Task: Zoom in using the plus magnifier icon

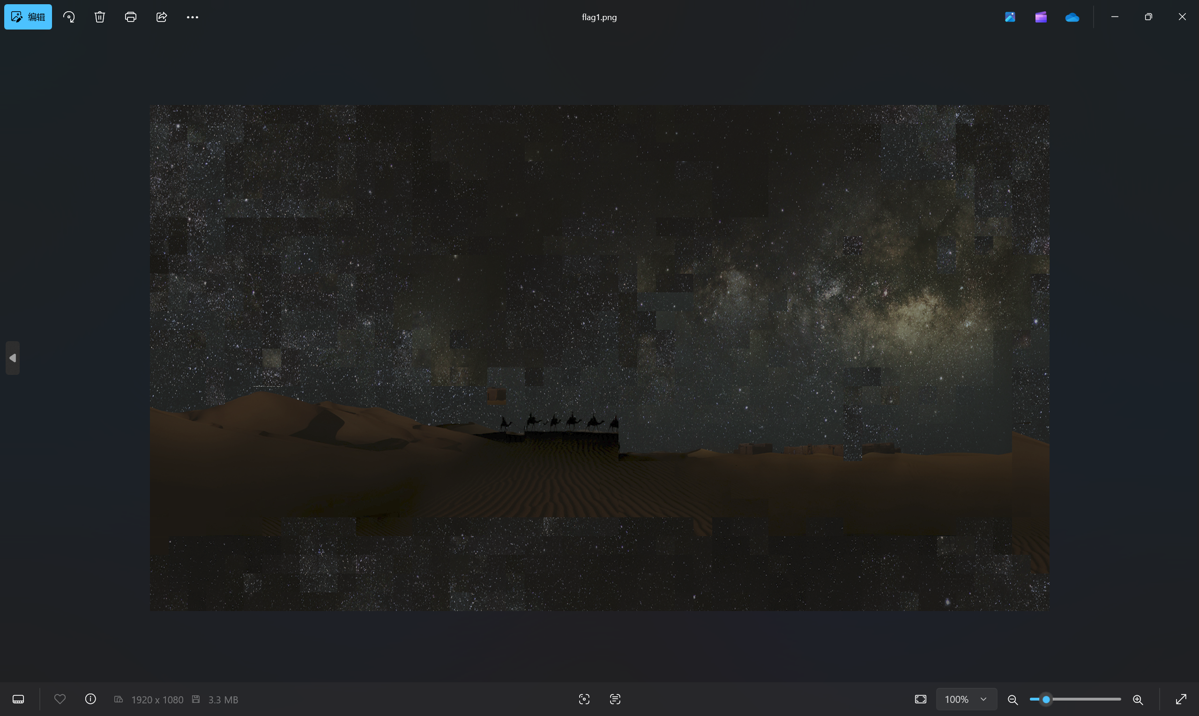Action: pyautogui.click(x=1138, y=699)
